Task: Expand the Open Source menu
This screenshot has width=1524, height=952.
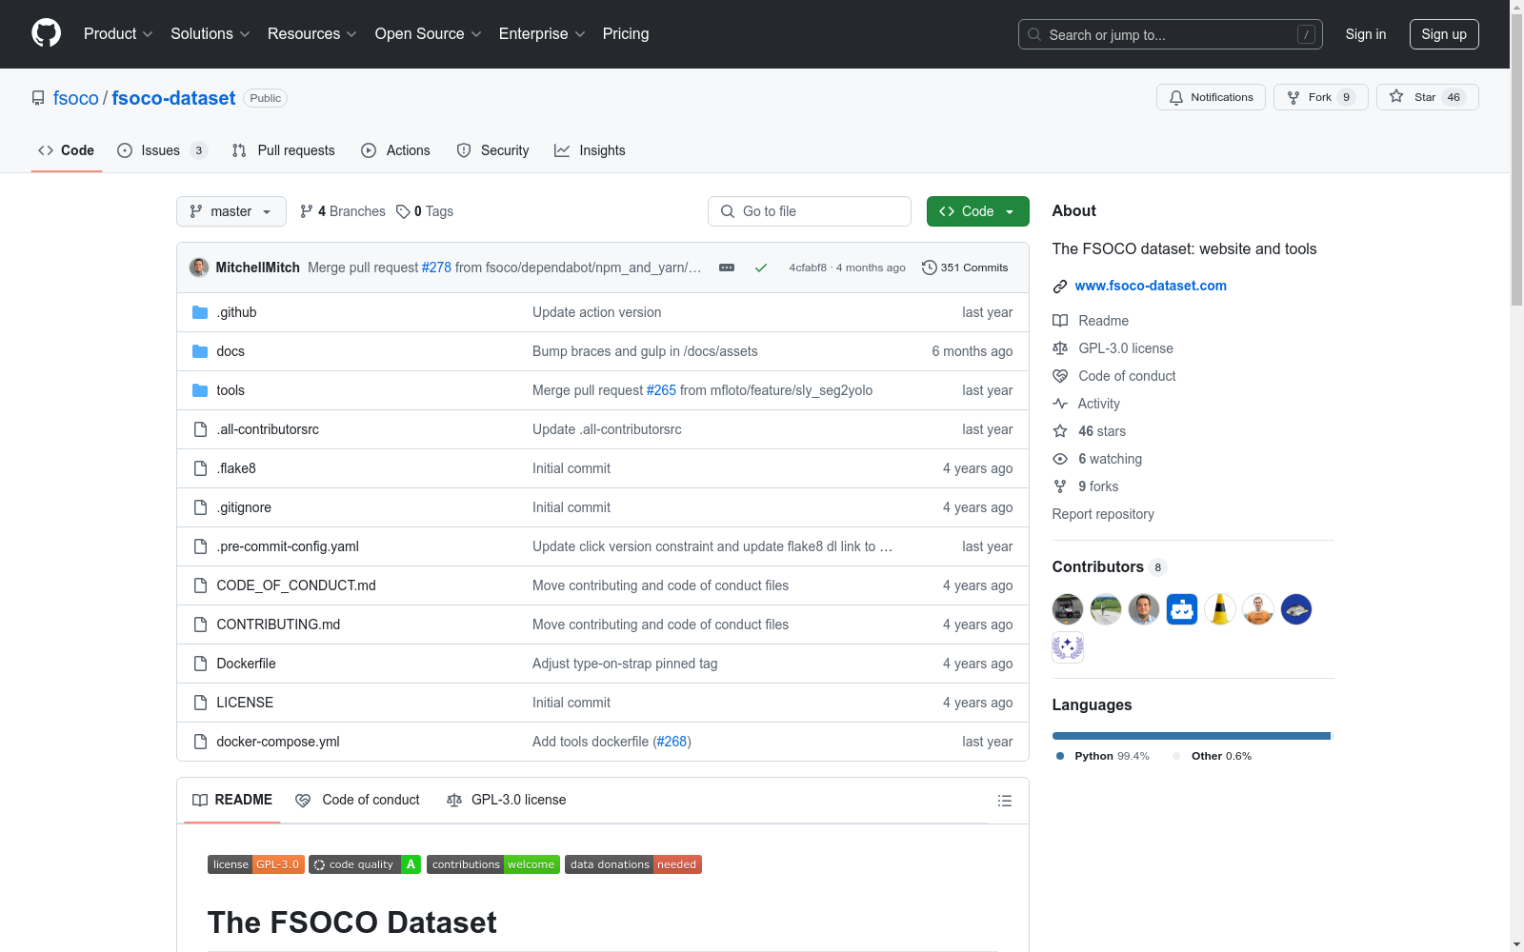Action: [429, 34]
